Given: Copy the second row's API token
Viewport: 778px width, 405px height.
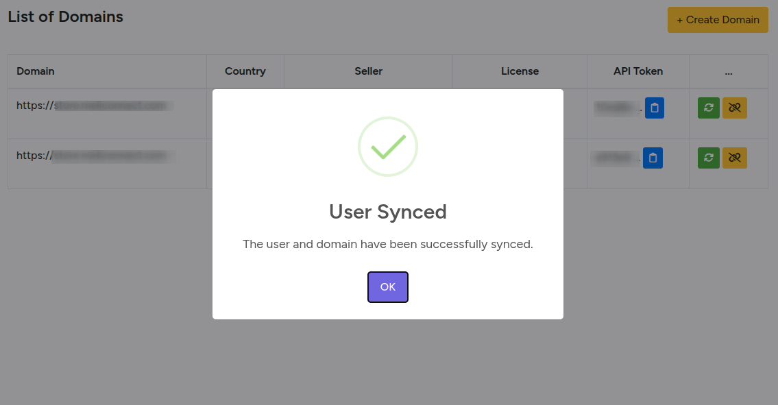Looking at the screenshot, I should pyautogui.click(x=653, y=158).
